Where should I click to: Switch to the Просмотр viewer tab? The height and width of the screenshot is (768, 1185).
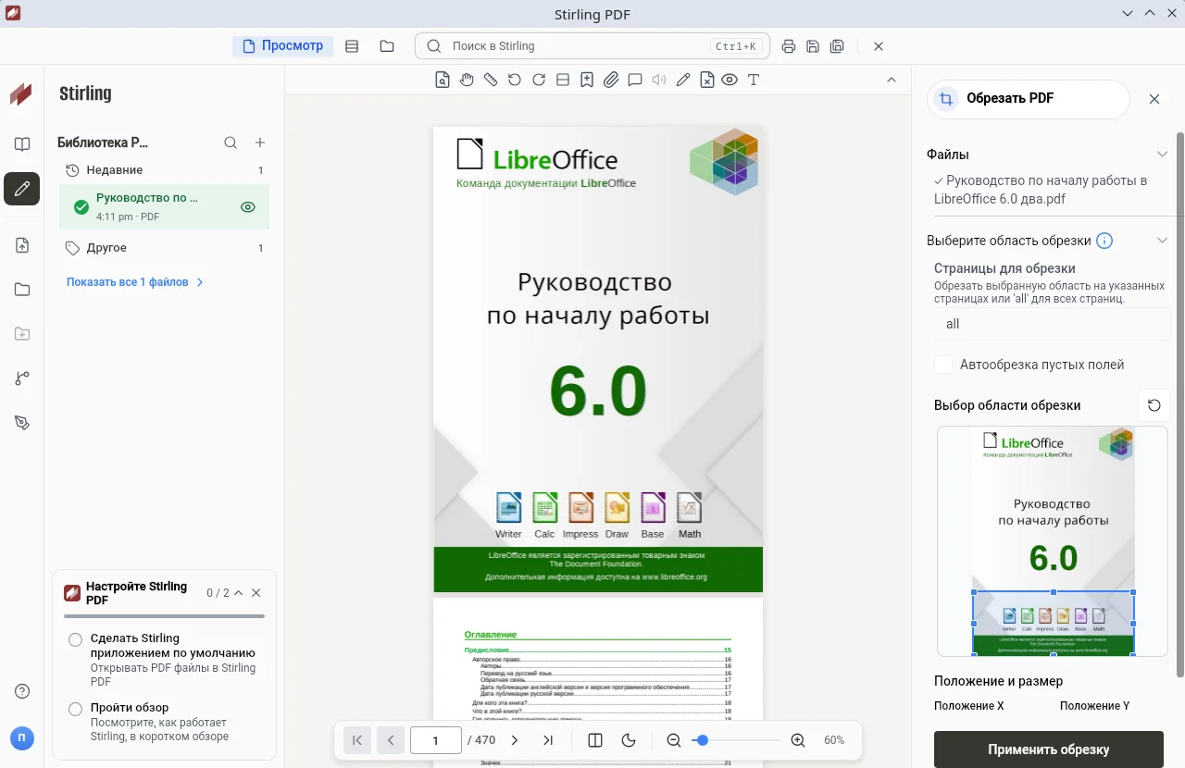click(x=282, y=45)
